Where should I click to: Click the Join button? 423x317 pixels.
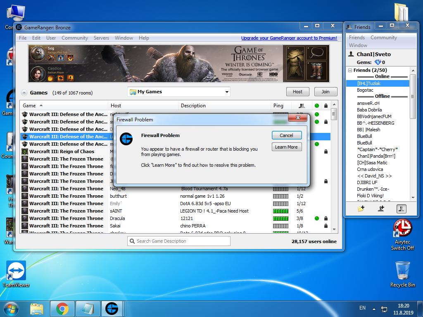(326, 92)
